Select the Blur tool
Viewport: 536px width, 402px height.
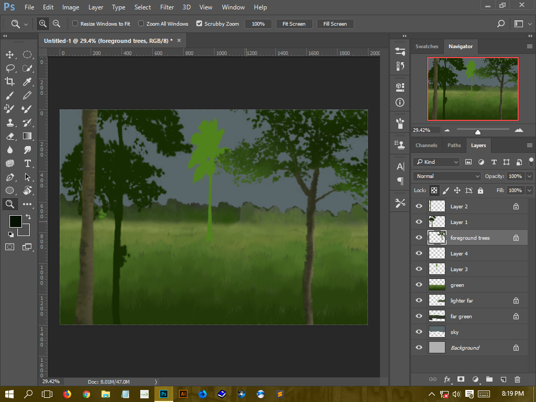9,150
